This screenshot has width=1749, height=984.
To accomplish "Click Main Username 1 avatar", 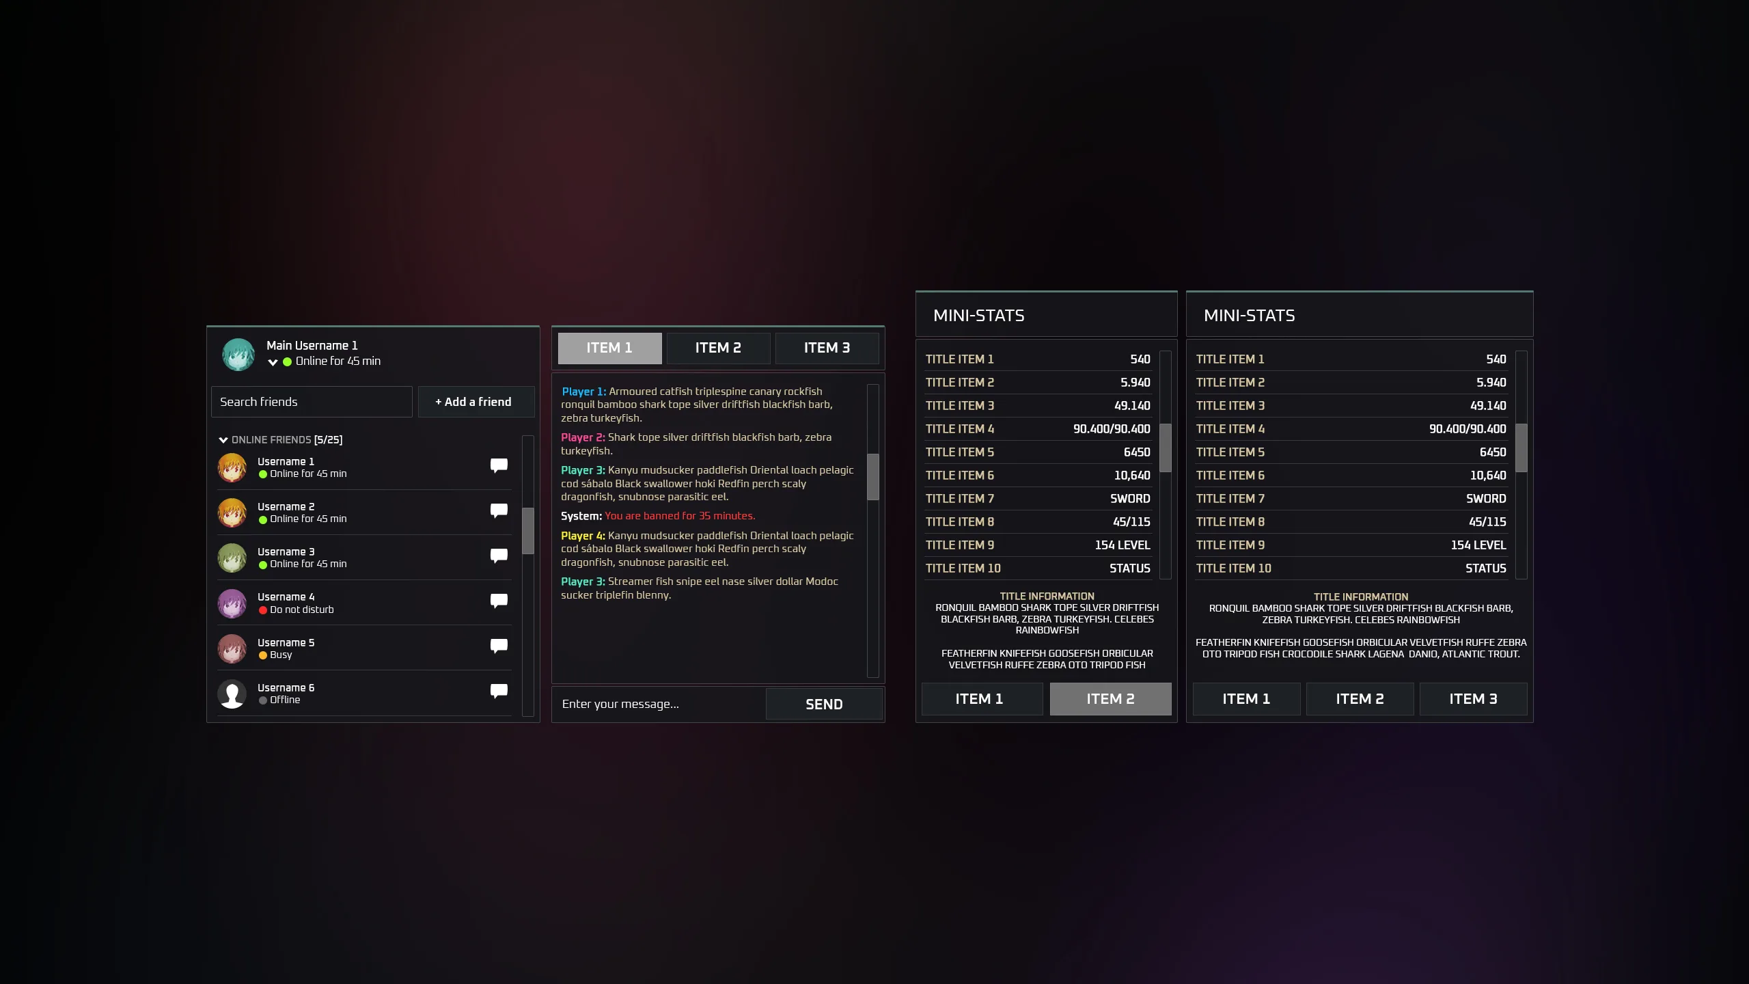I will click(x=238, y=354).
